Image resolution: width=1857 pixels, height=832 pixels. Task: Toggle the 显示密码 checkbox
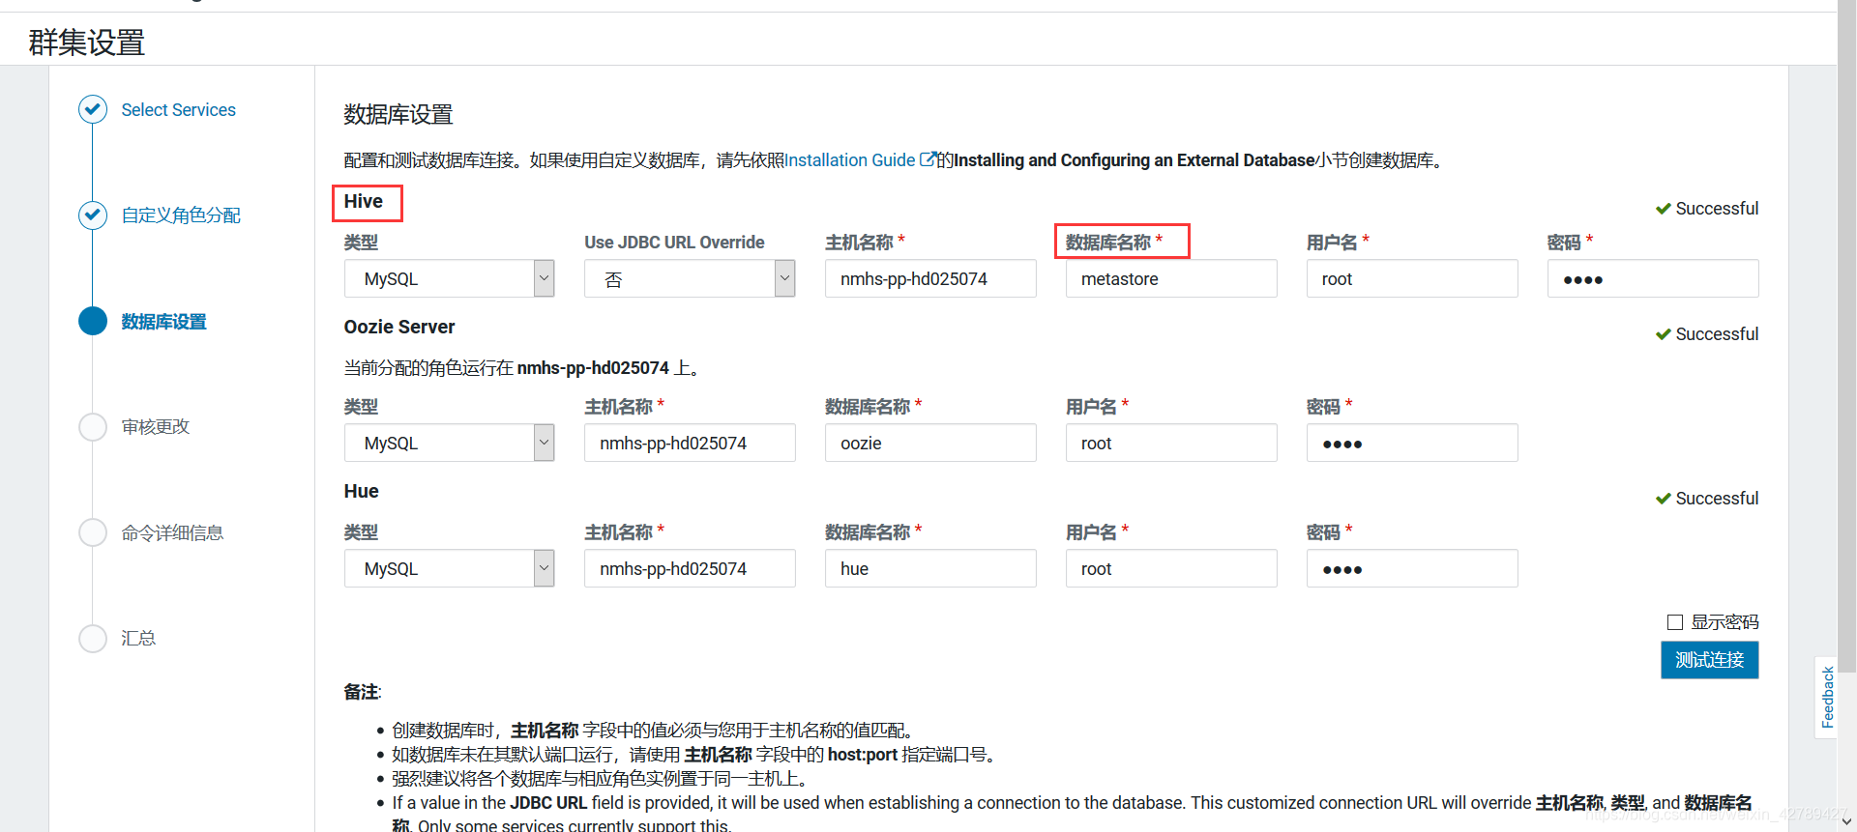click(1675, 622)
